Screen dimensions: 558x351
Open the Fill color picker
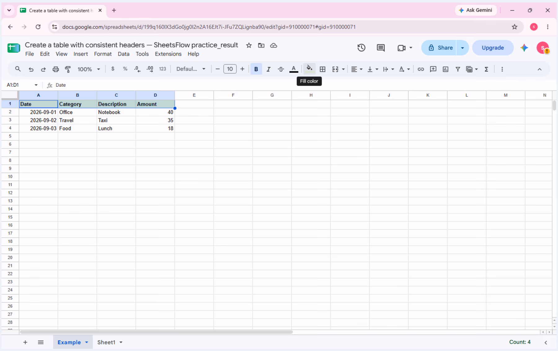point(309,69)
